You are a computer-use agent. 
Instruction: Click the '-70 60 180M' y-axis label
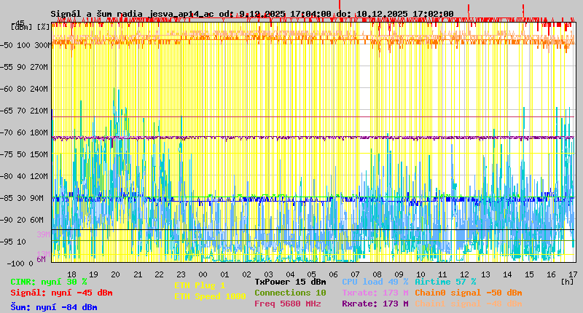[25, 132]
